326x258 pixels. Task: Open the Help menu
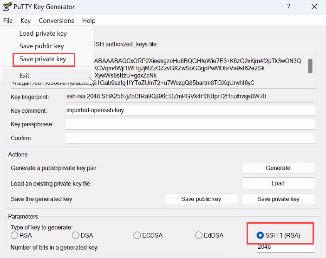pyautogui.click(x=89, y=20)
